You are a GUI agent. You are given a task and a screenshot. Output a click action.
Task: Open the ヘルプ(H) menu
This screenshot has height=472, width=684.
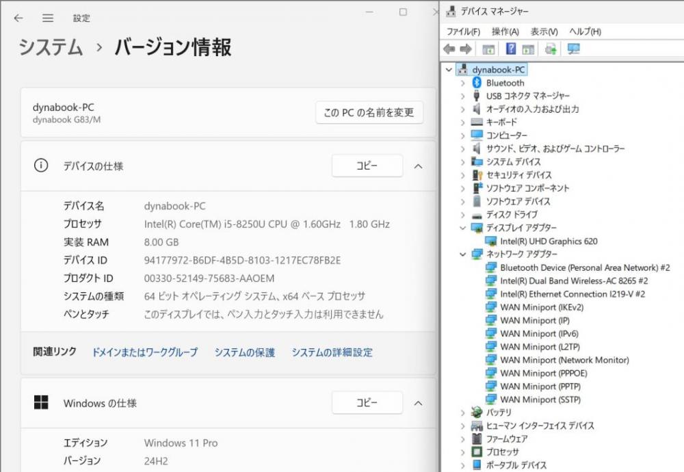coord(585,31)
